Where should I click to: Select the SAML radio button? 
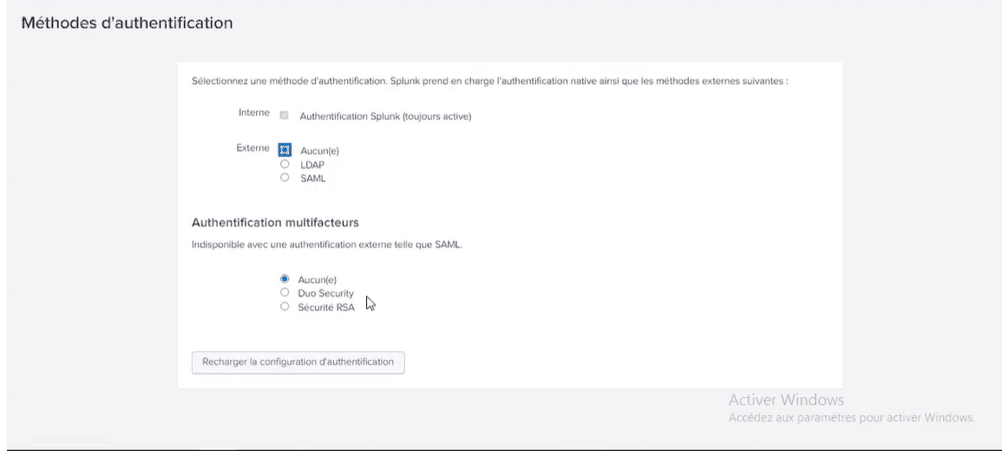[285, 178]
